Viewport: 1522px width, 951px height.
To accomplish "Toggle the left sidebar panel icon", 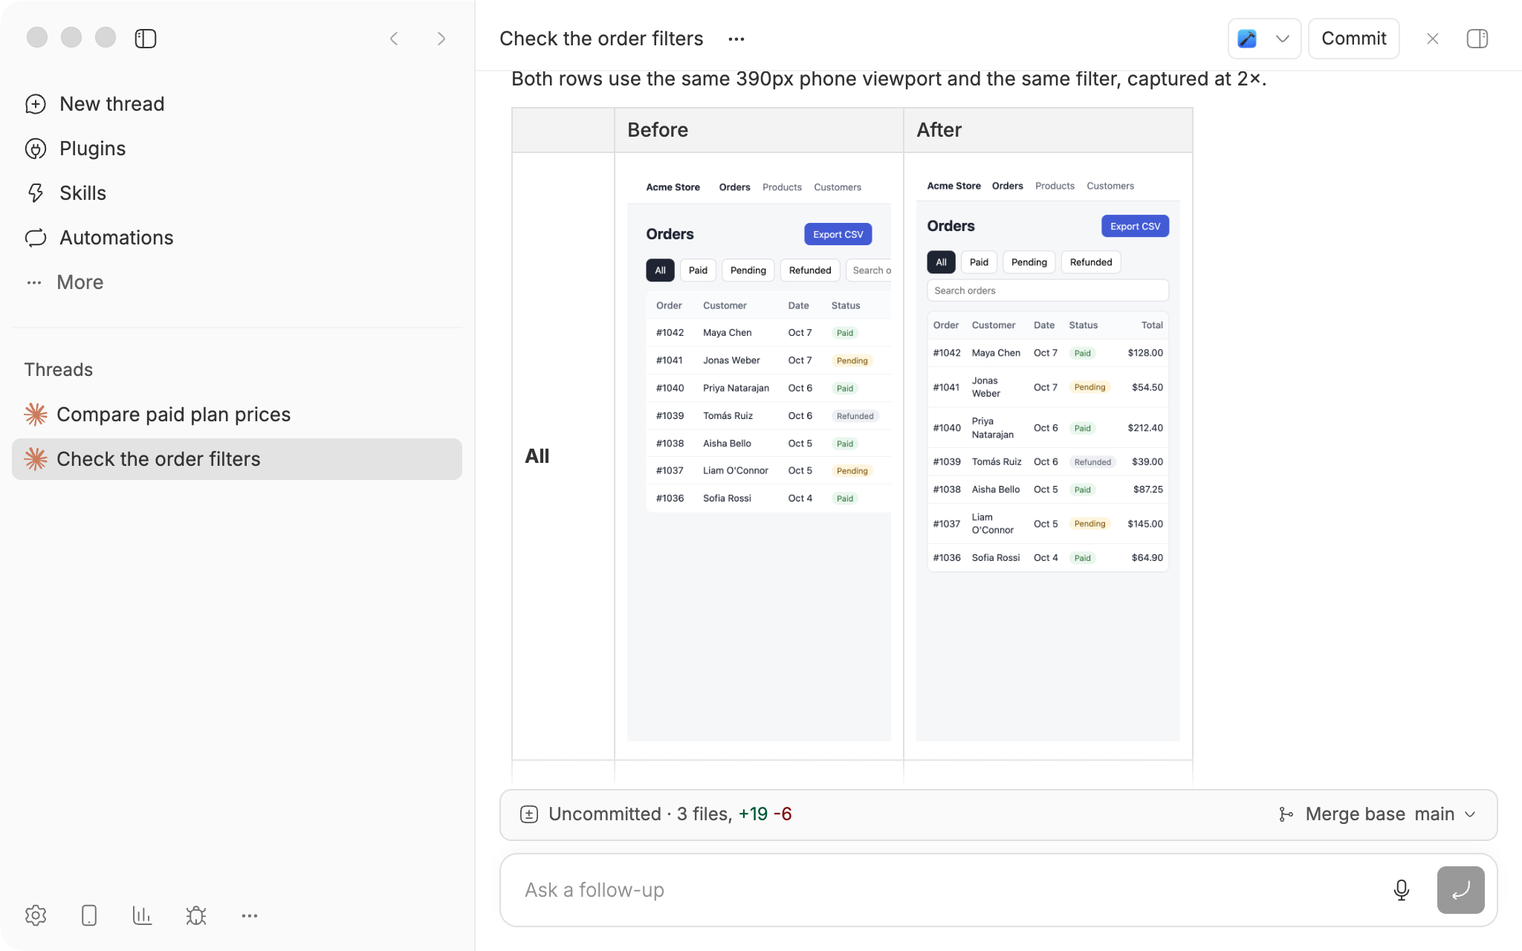I will (x=146, y=39).
